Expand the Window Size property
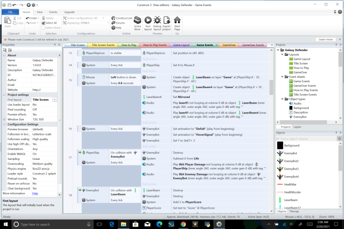 (4, 119)
